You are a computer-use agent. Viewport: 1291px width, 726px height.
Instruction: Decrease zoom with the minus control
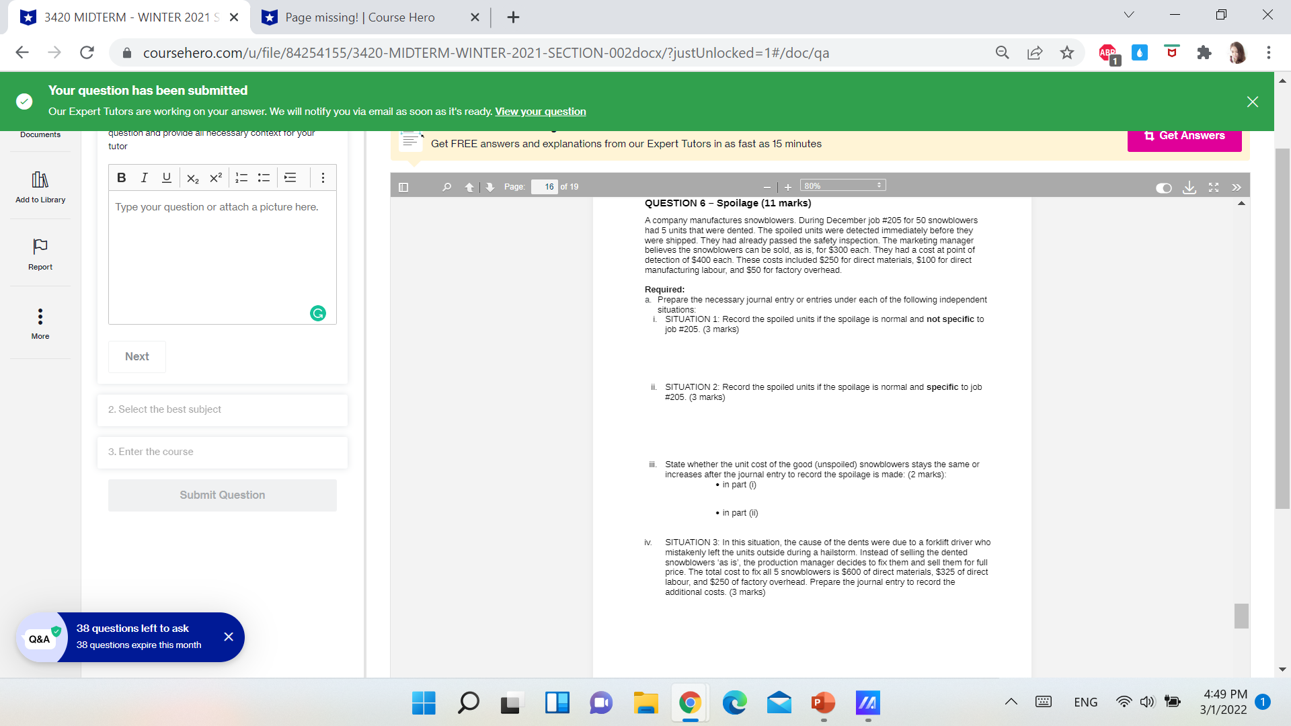click(x=767, y=187)
